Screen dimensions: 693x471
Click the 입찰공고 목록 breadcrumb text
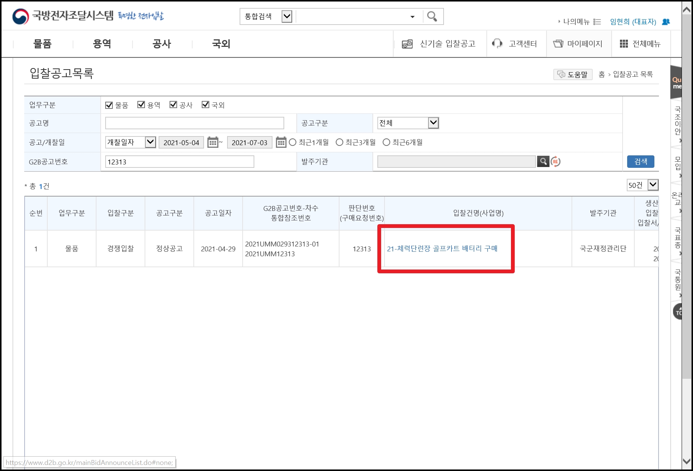(633, 74)
